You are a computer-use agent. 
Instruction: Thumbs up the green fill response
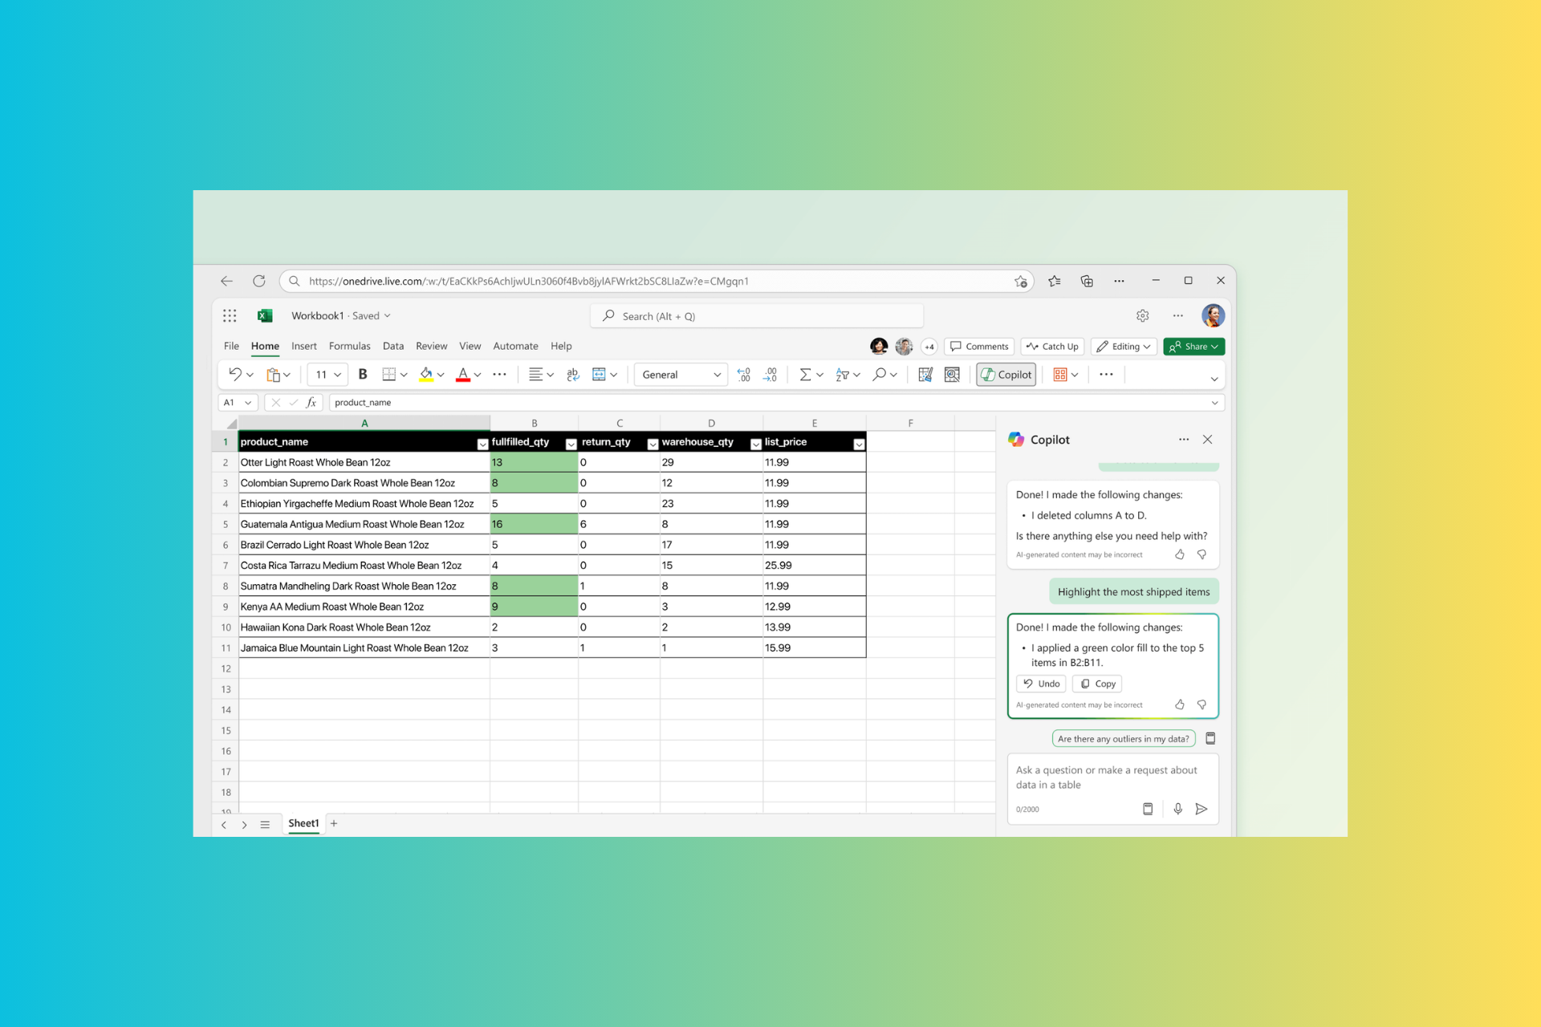tap(1180, 704)
